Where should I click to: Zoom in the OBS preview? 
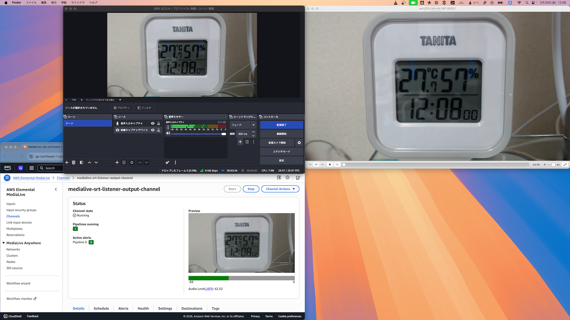[x=82, y=100]
